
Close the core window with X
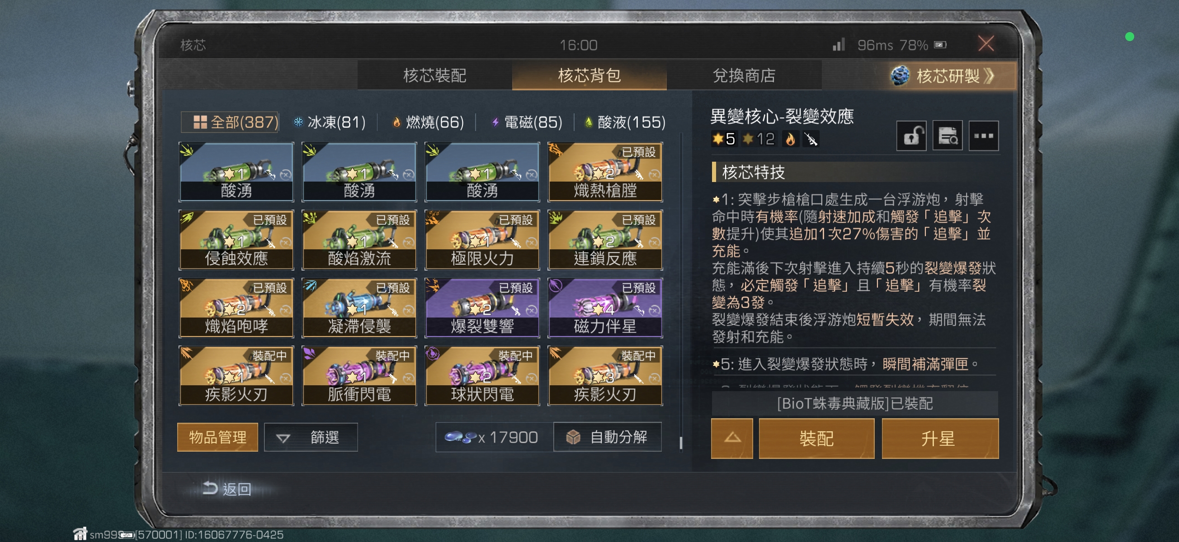coord(986,44)
